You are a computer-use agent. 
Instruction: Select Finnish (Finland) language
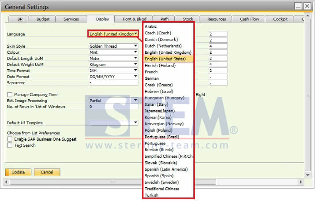point(169,65)
